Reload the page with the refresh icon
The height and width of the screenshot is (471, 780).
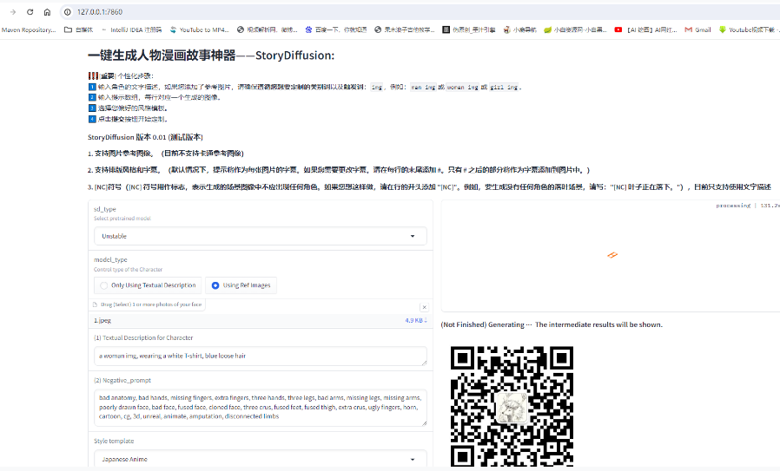30,12
